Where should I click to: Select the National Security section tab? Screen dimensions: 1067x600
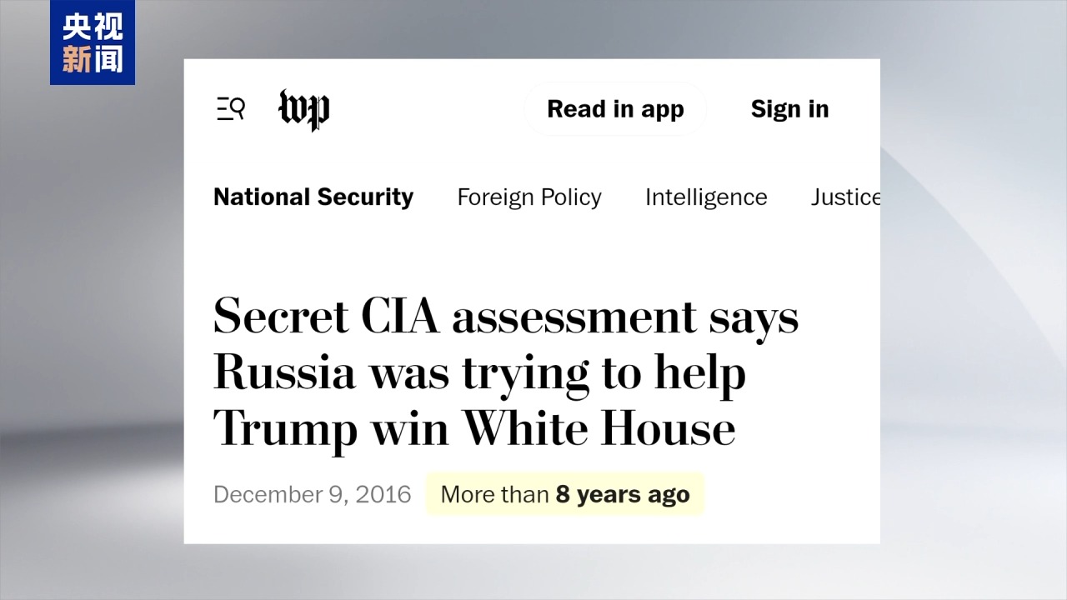pos(313,197)
